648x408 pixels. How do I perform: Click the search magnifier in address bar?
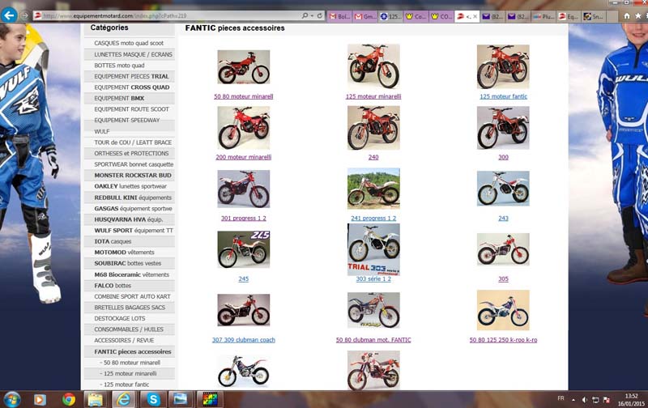click(305, 15)
